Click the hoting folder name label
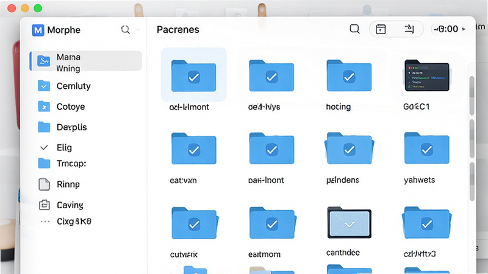The image size is (488, 274). [x=339, y=107]
